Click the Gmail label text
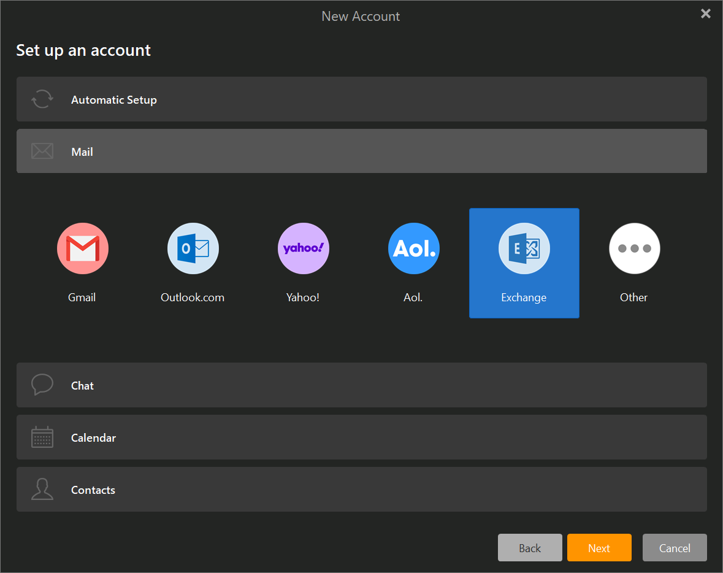The image size is (723, 573). (x=82, y=298)
